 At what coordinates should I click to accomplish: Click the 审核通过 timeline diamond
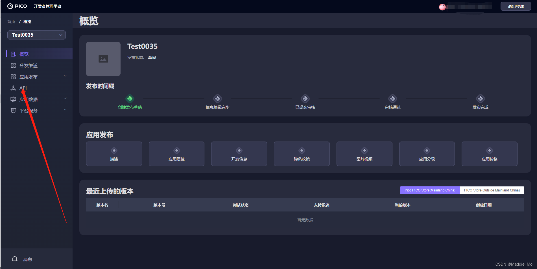point(393,99)
